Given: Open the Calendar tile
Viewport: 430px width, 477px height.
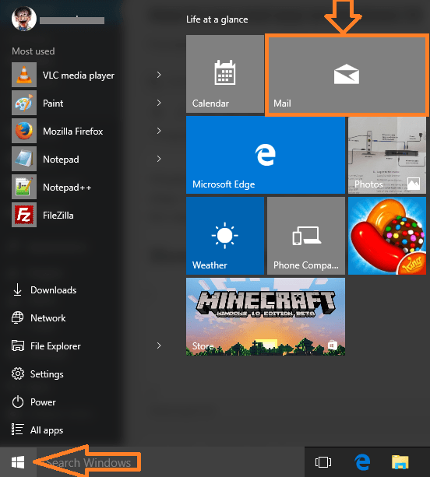Looking at the screenshot, I should 225,74.
